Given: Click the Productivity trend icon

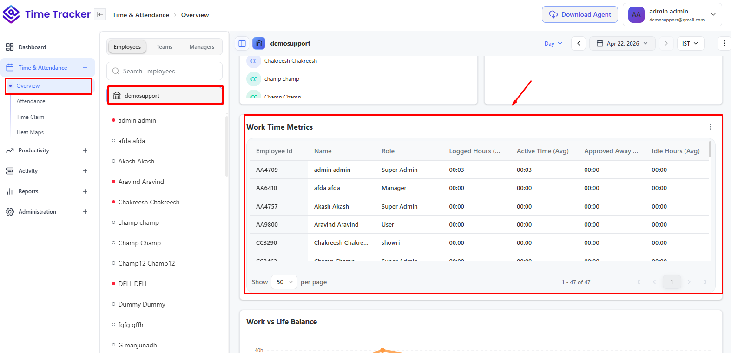Looking at the screenshot, I should (x=10, y=150).
